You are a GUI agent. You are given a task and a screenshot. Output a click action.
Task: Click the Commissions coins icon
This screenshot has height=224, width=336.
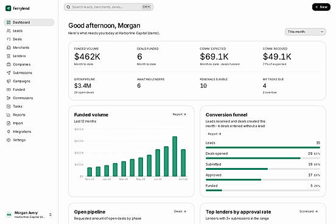point(9,98)
